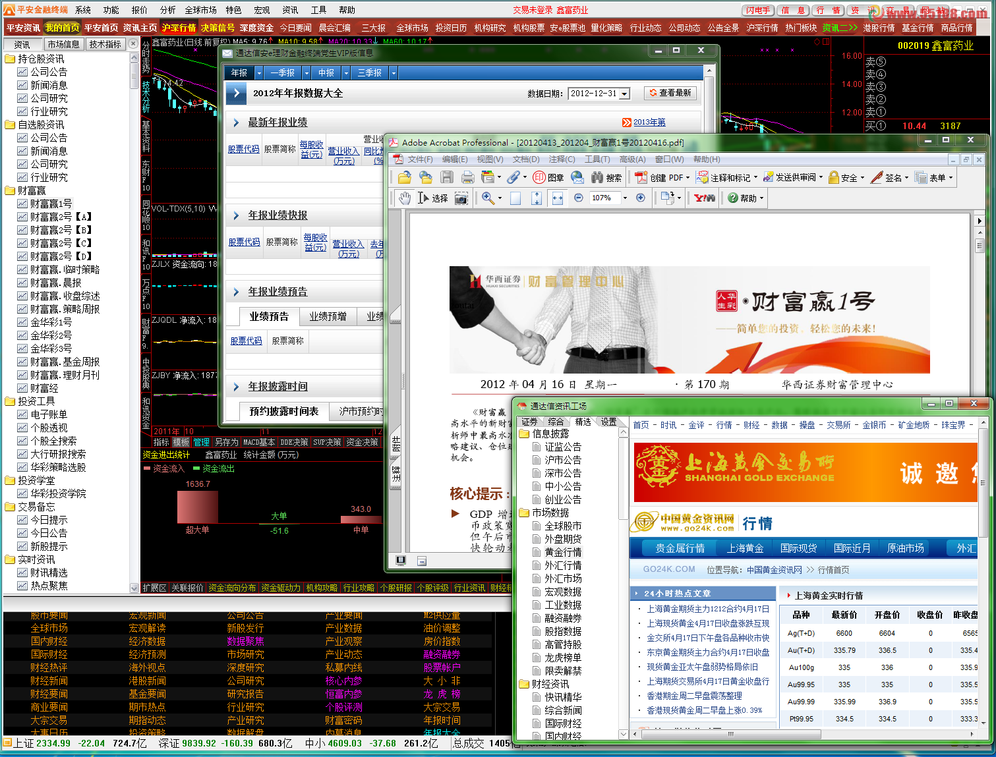Click the Open file icon in Acrobat
Image resolution: width=996 pixels, height=757 pixels.
404,177
